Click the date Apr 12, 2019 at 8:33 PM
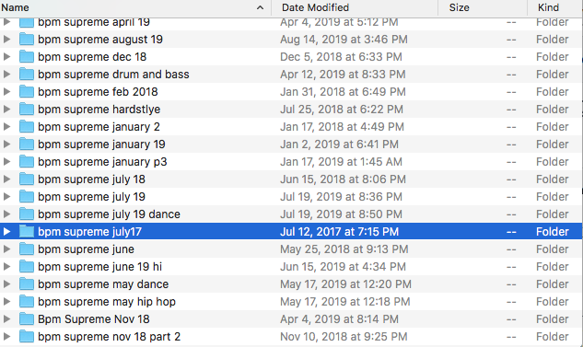583x347 pixels. [343, 75]
